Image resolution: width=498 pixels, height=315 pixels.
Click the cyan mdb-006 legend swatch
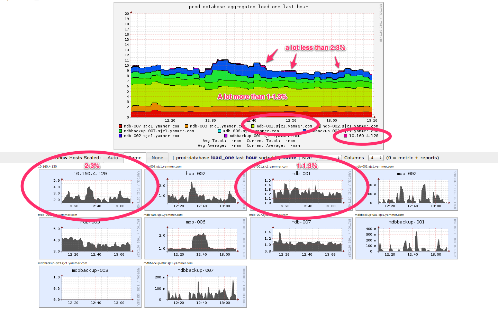pyautogui.click(x=219, y=131)
